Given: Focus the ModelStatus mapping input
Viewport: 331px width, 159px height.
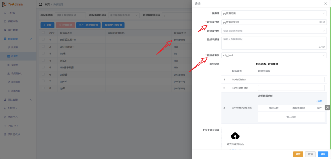Looking at the screenshot, I should pos(291,79).
